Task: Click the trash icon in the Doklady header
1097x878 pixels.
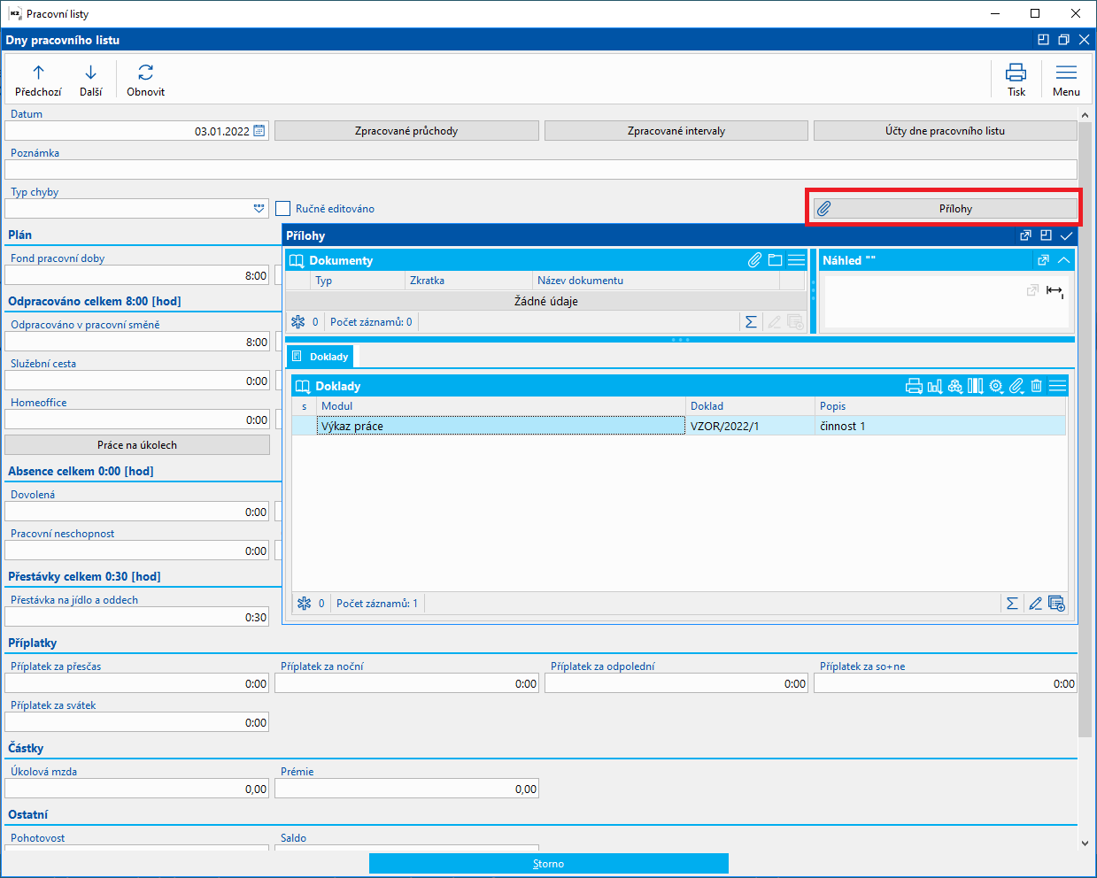Action: tap(1036, 386)
